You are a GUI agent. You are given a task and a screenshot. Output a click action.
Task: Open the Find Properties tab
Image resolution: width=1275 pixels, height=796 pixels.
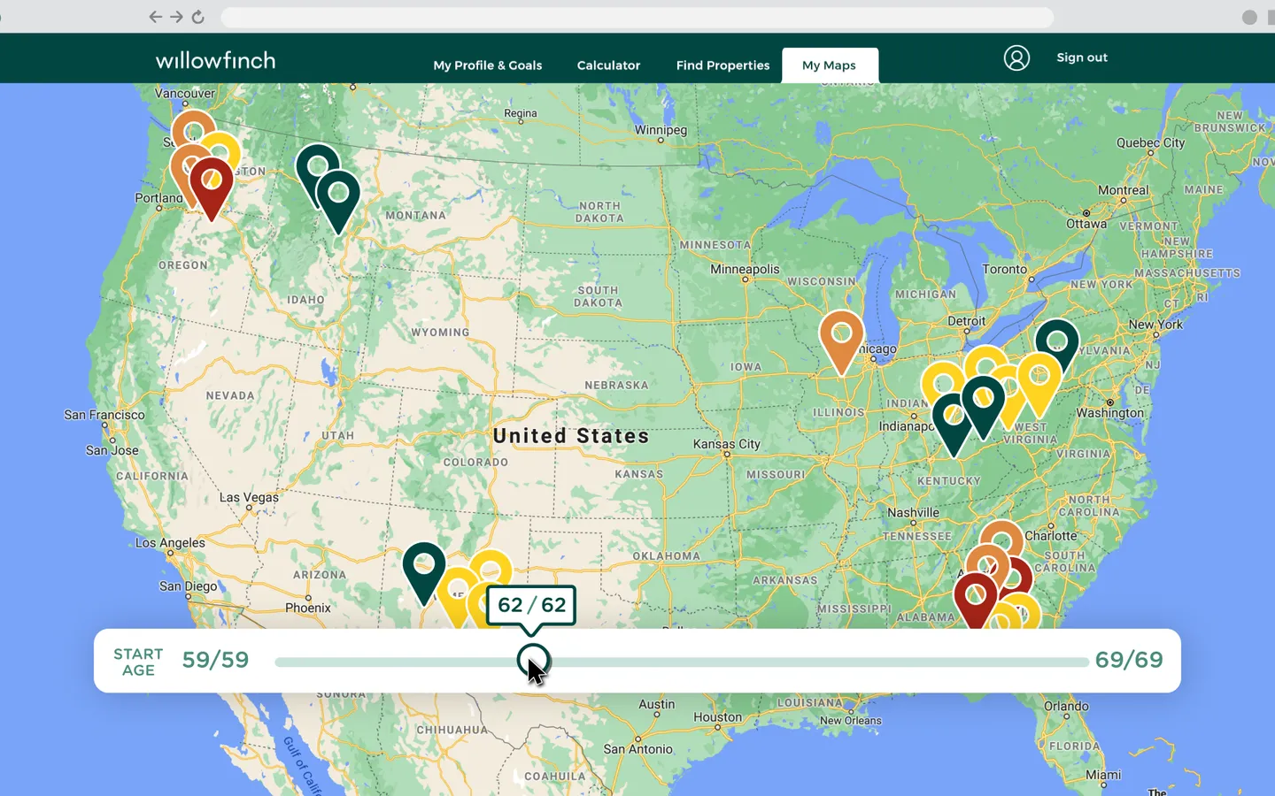point(722,65)
